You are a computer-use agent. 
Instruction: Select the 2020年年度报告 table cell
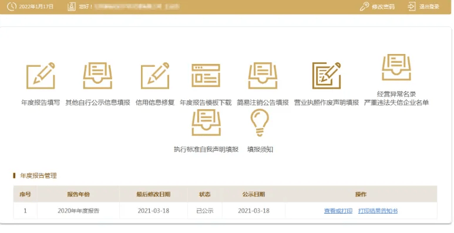click(79, 211)
